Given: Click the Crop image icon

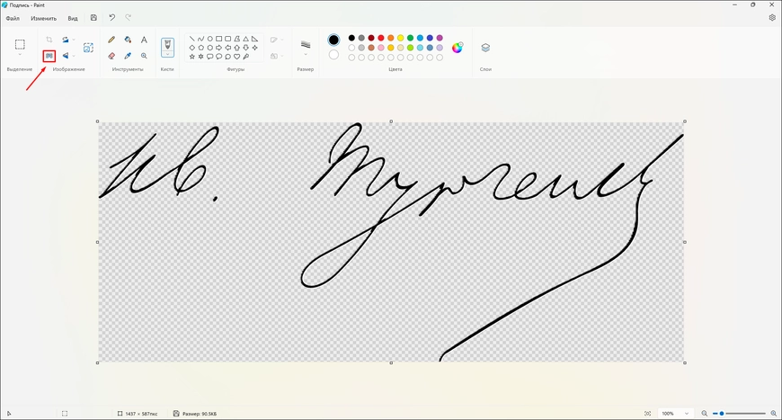Looking at the screenshot, I should [49, 40].
